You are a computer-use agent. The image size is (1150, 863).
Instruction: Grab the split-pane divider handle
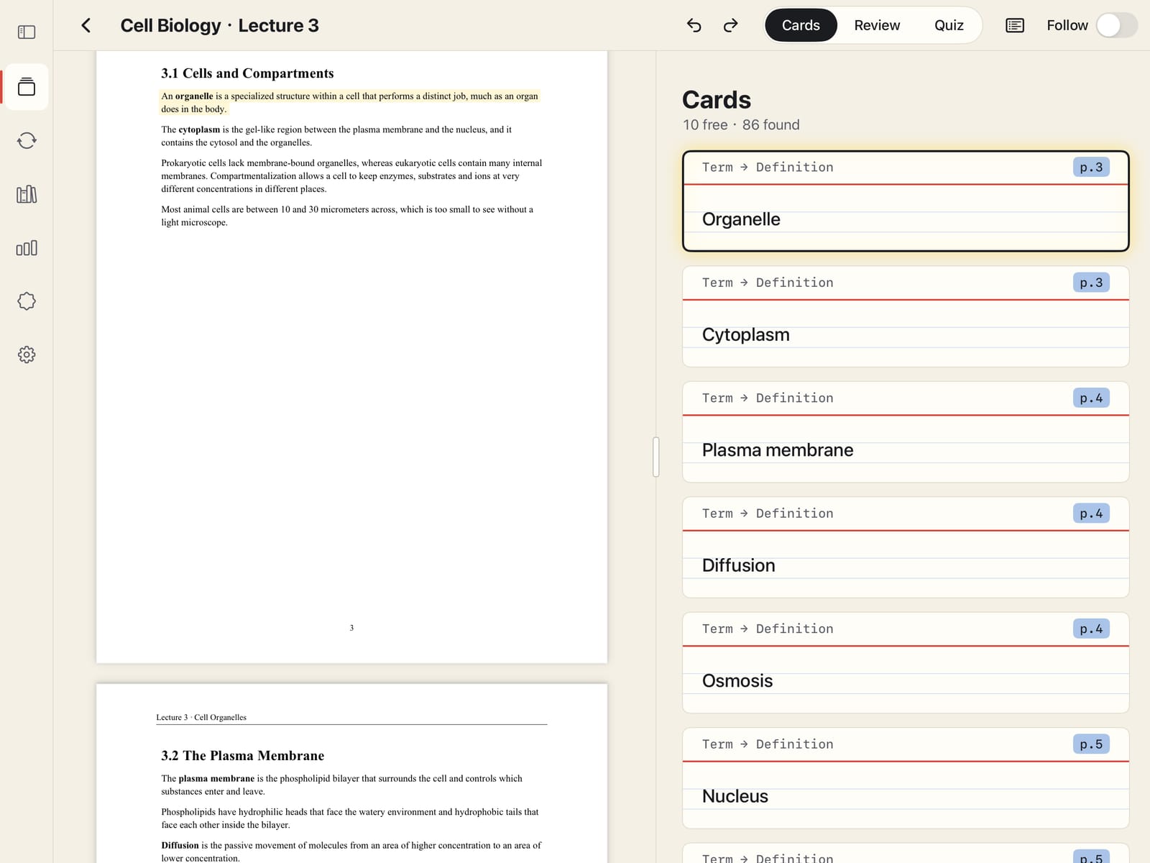655,457
